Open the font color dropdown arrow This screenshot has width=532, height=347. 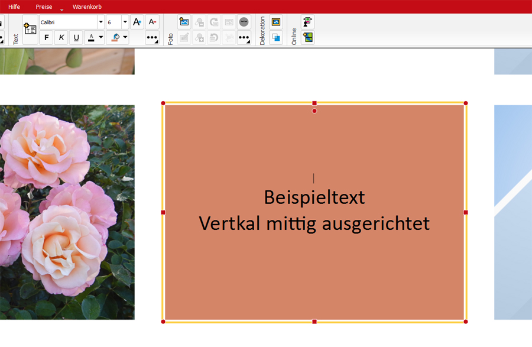click(100, 38)
